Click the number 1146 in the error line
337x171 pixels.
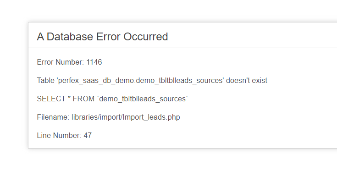click(x=94, y=62)
